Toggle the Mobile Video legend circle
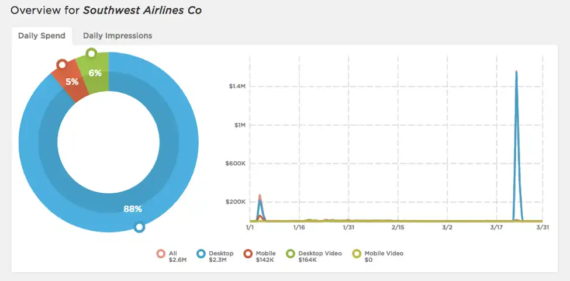 (x=357, y=254)
